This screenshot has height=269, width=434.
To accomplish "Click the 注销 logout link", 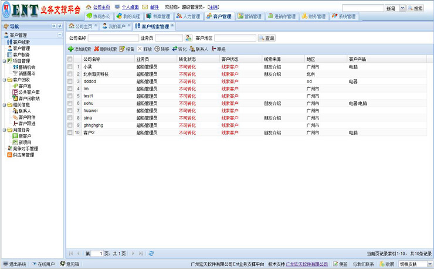I will tap(213, 8).
